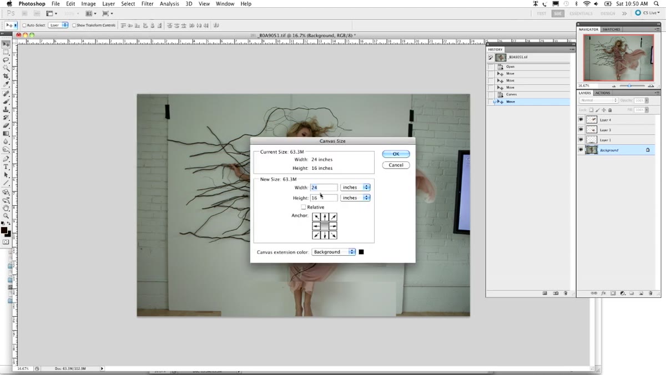Expand more workspaces chevron

pos(624,13)
